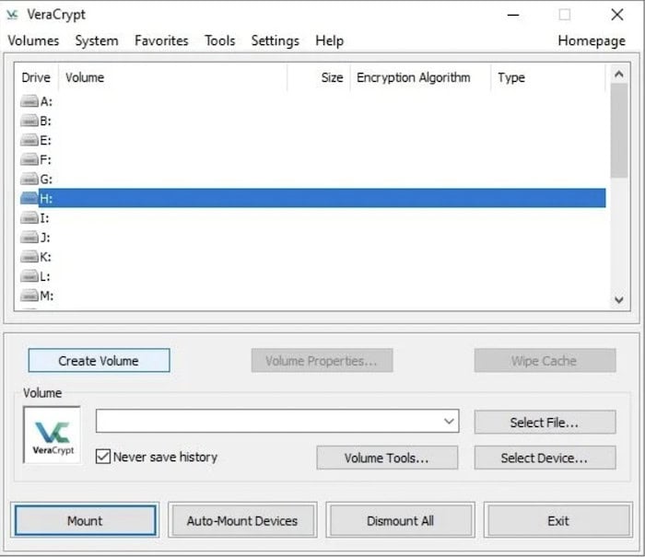Click the drive icon for E:

pos(29,140)
